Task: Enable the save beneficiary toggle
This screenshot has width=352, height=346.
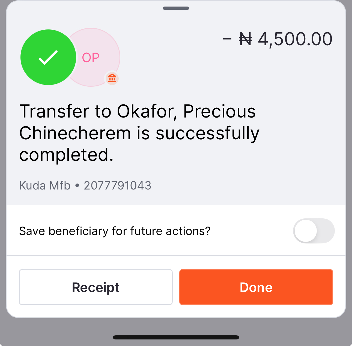Action: click(x=314, y=231)
